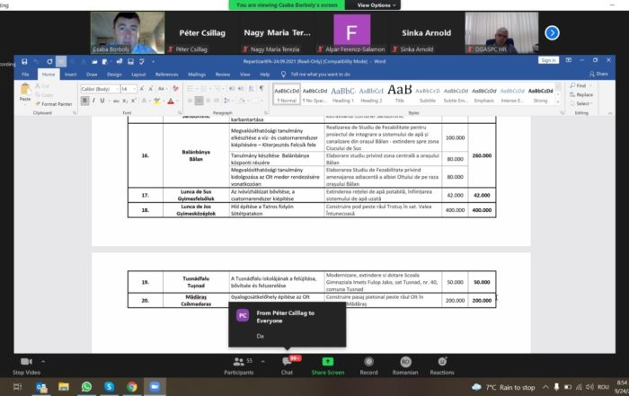The height and width of the screenshot is (396, 629).
Task: Start recording with the Record button
Action: tap(368, 362)
